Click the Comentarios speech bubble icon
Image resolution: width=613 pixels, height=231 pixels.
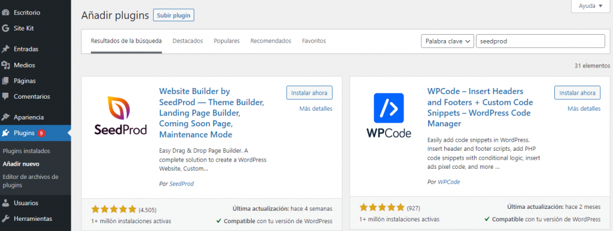[x=5, y=96]
